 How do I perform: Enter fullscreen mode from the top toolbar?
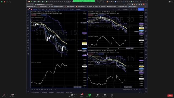coord(134,9)
